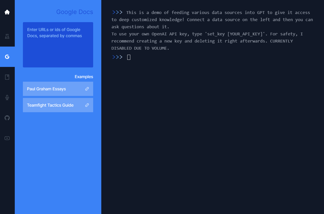Click the 'Google Docs' panel heading

(x=75, y=12)
